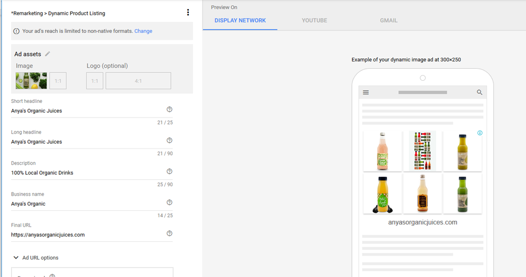
Task: Edit Ad assets with the pencil icon
Action: [48, 54]
